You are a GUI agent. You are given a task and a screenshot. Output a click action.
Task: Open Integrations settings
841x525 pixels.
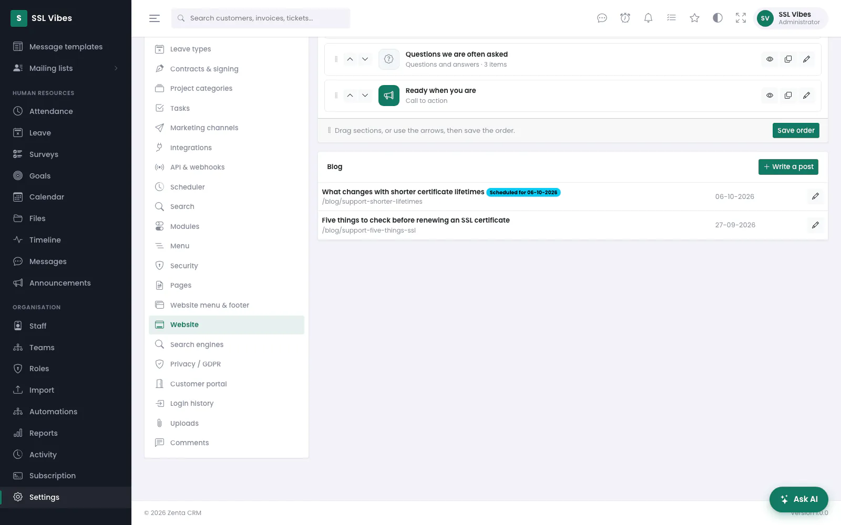pos(227,148)
